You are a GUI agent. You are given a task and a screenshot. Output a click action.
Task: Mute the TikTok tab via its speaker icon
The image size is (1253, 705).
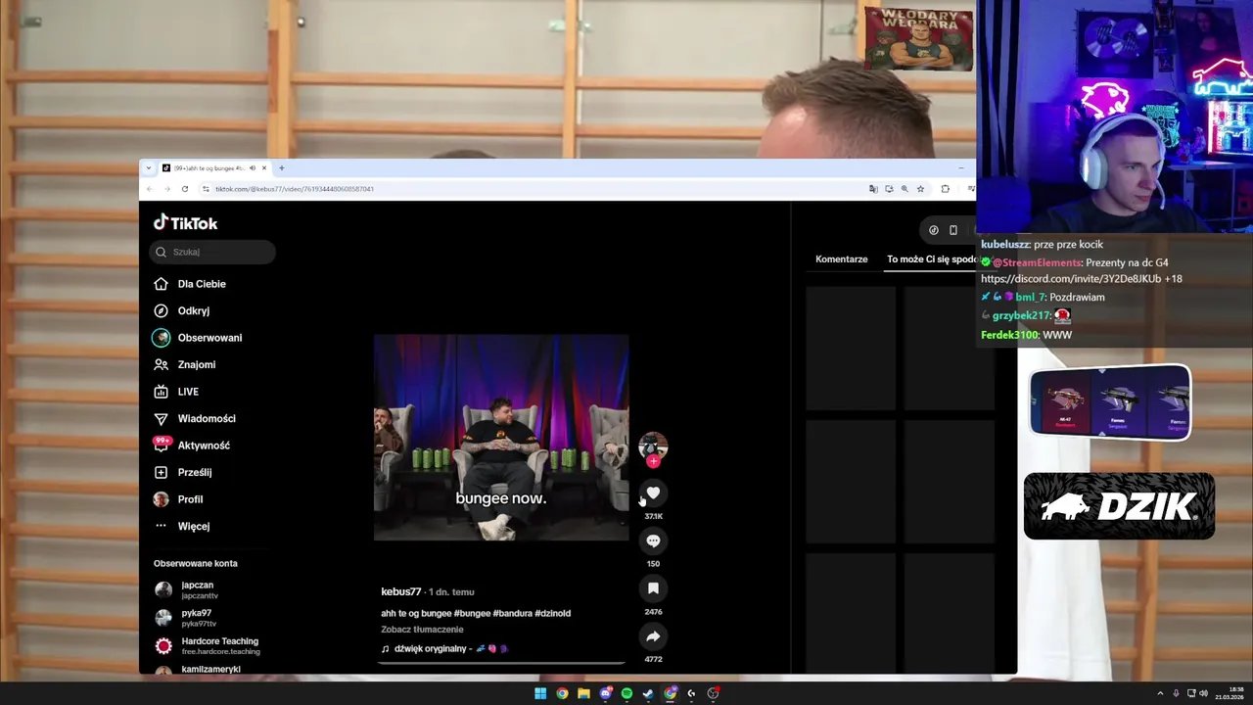252,168
